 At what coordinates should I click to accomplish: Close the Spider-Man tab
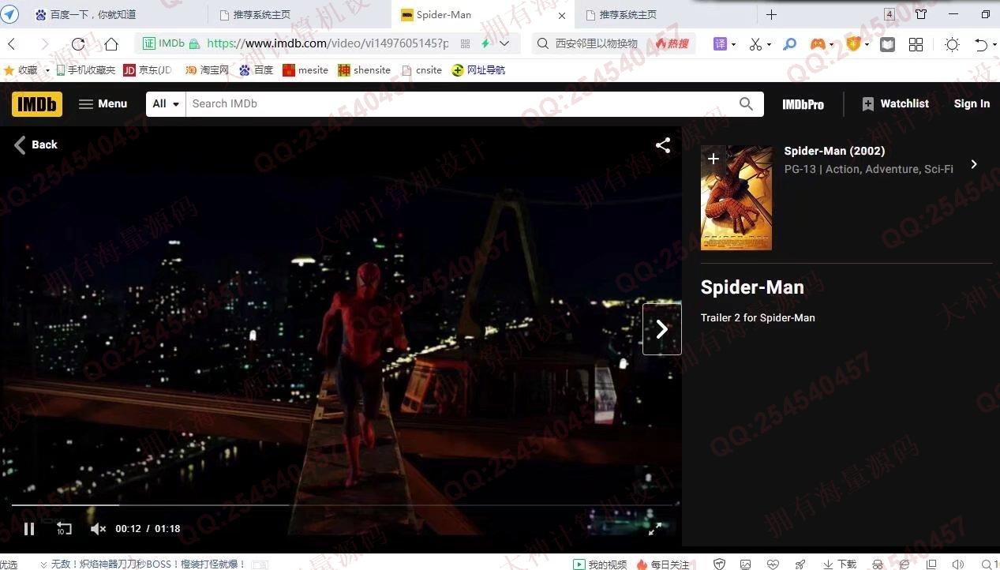[x=561, y=15]
